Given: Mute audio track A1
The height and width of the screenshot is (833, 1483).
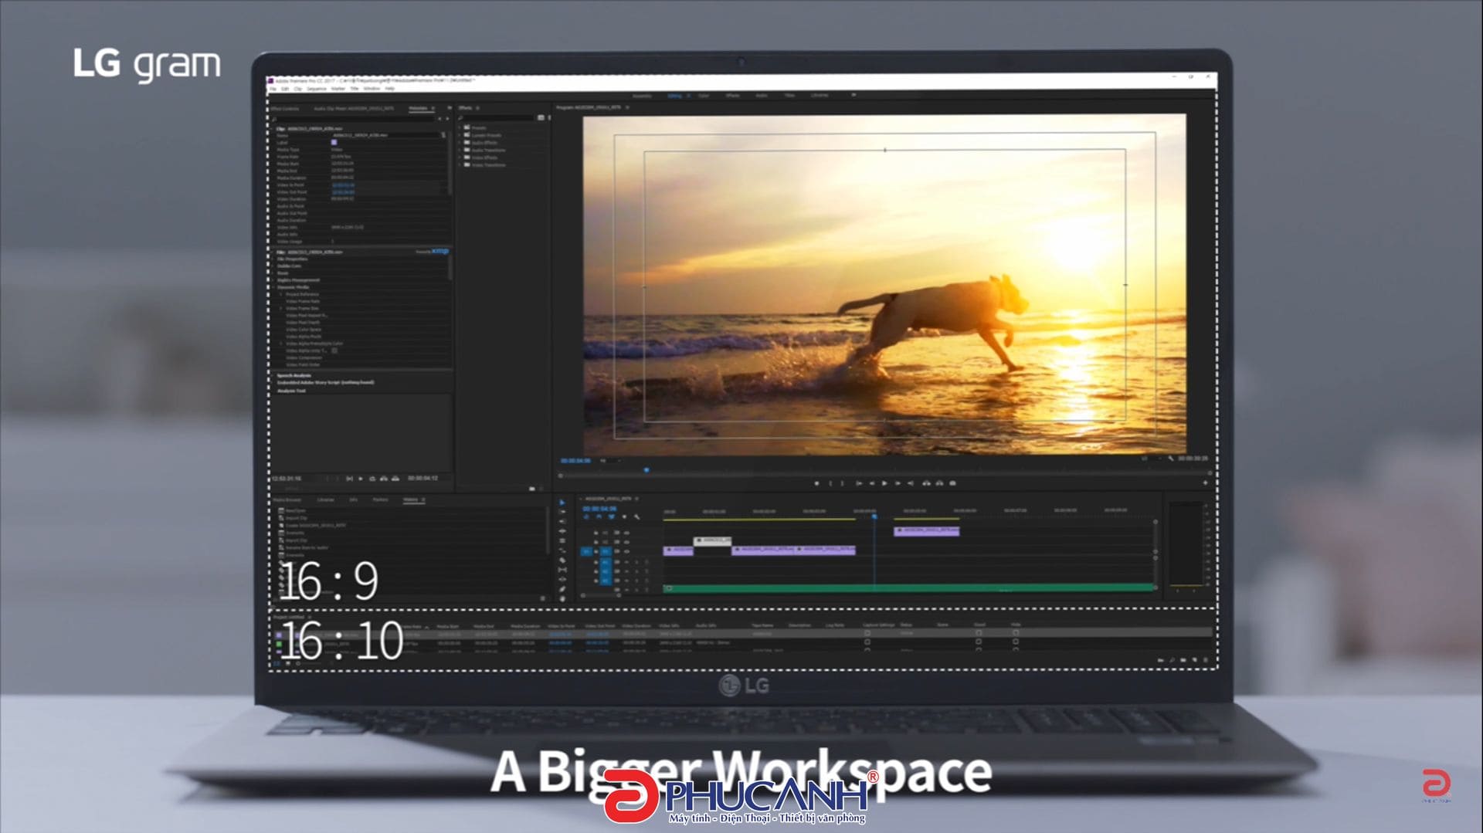Looking at the screenshot, I should [626, 562].
